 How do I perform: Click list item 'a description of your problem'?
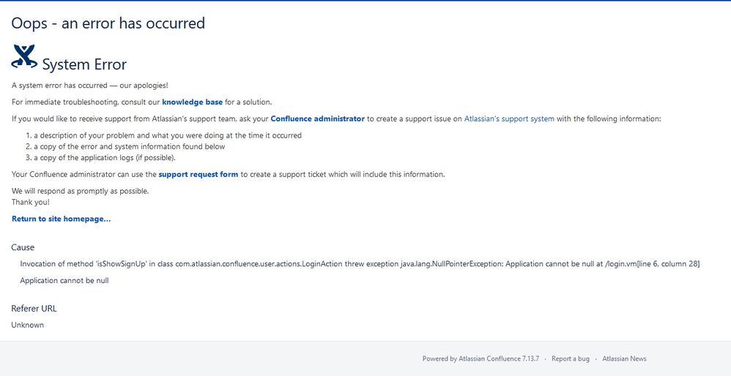click(x=168, y=135)
